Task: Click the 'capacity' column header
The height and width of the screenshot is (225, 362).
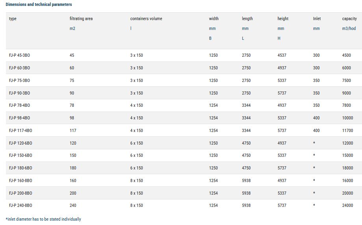Action: (x=349, y=19)
